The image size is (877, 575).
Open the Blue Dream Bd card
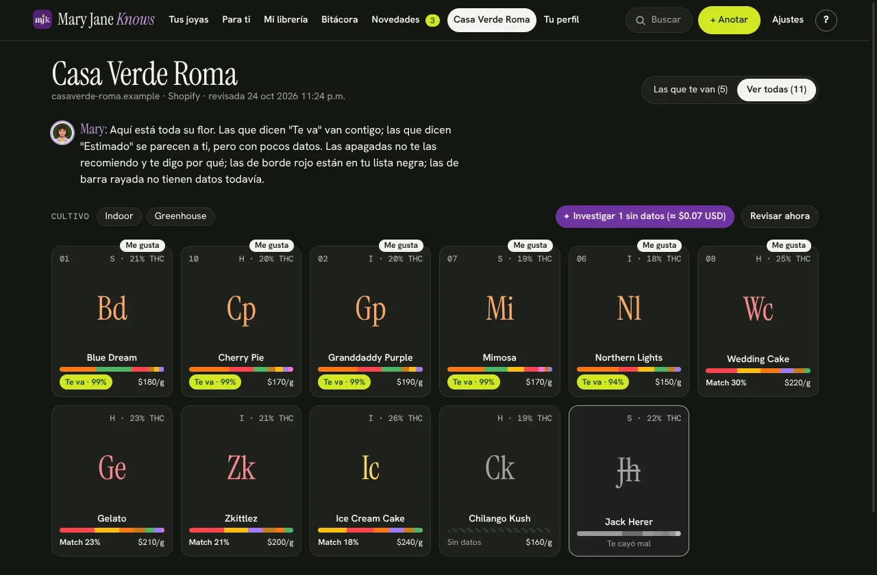(112, 322)
